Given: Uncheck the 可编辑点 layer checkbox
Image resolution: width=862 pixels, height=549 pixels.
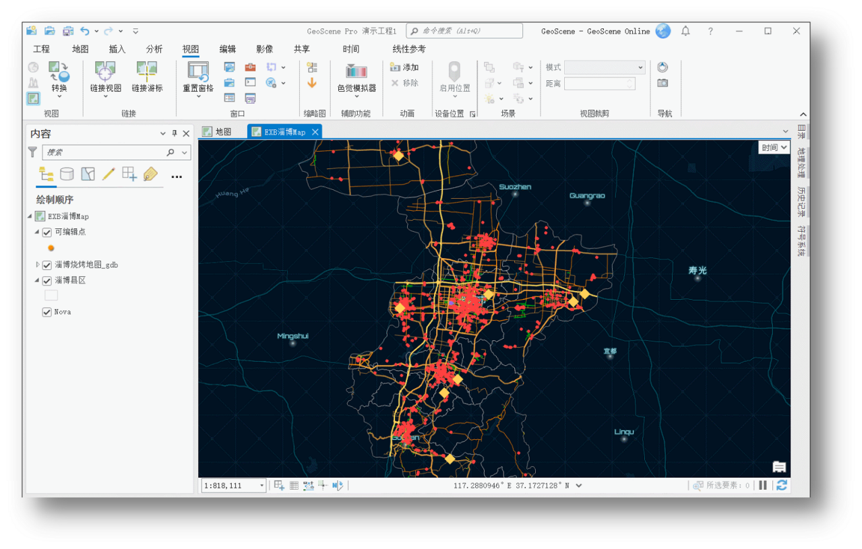Looking at the screenshot, I should 47,232.
